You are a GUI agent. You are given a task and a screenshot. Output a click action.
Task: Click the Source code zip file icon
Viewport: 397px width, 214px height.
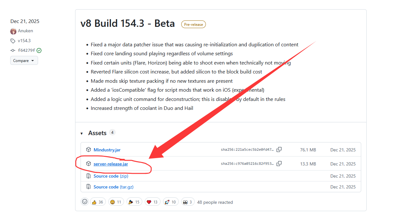89,176
